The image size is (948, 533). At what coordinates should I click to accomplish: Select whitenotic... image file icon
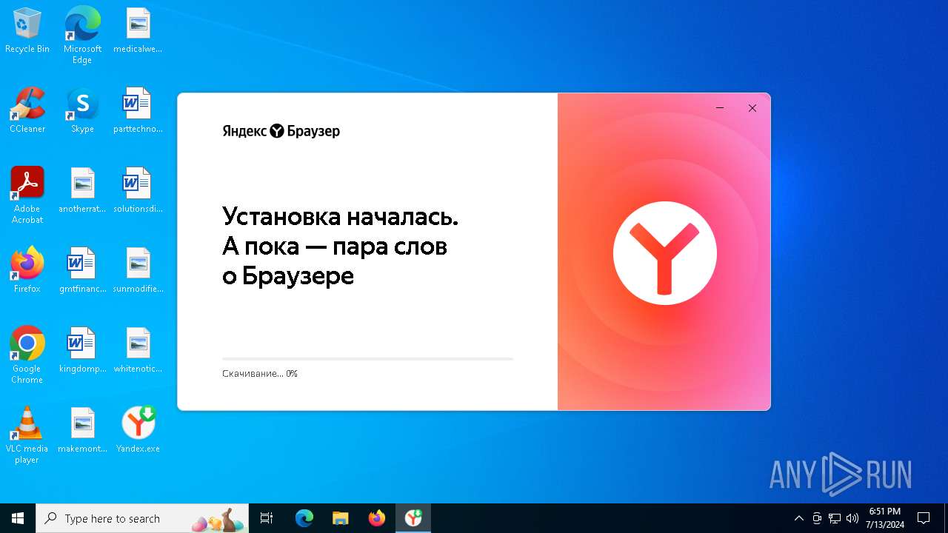(138, 350)
